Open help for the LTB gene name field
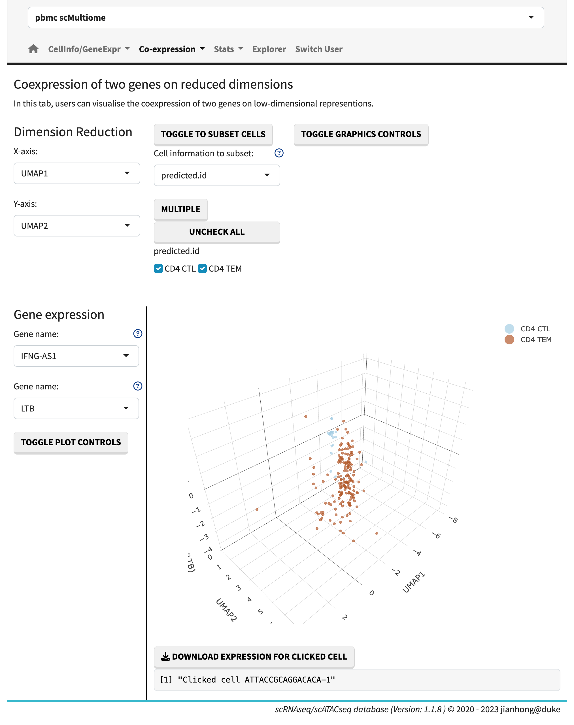 pos(137,386)
